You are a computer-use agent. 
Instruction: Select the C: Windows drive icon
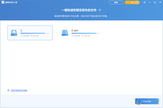[14, 33]
